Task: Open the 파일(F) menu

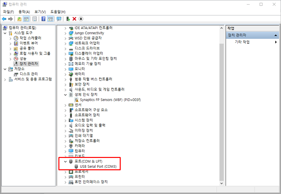Action: point(8,12)
